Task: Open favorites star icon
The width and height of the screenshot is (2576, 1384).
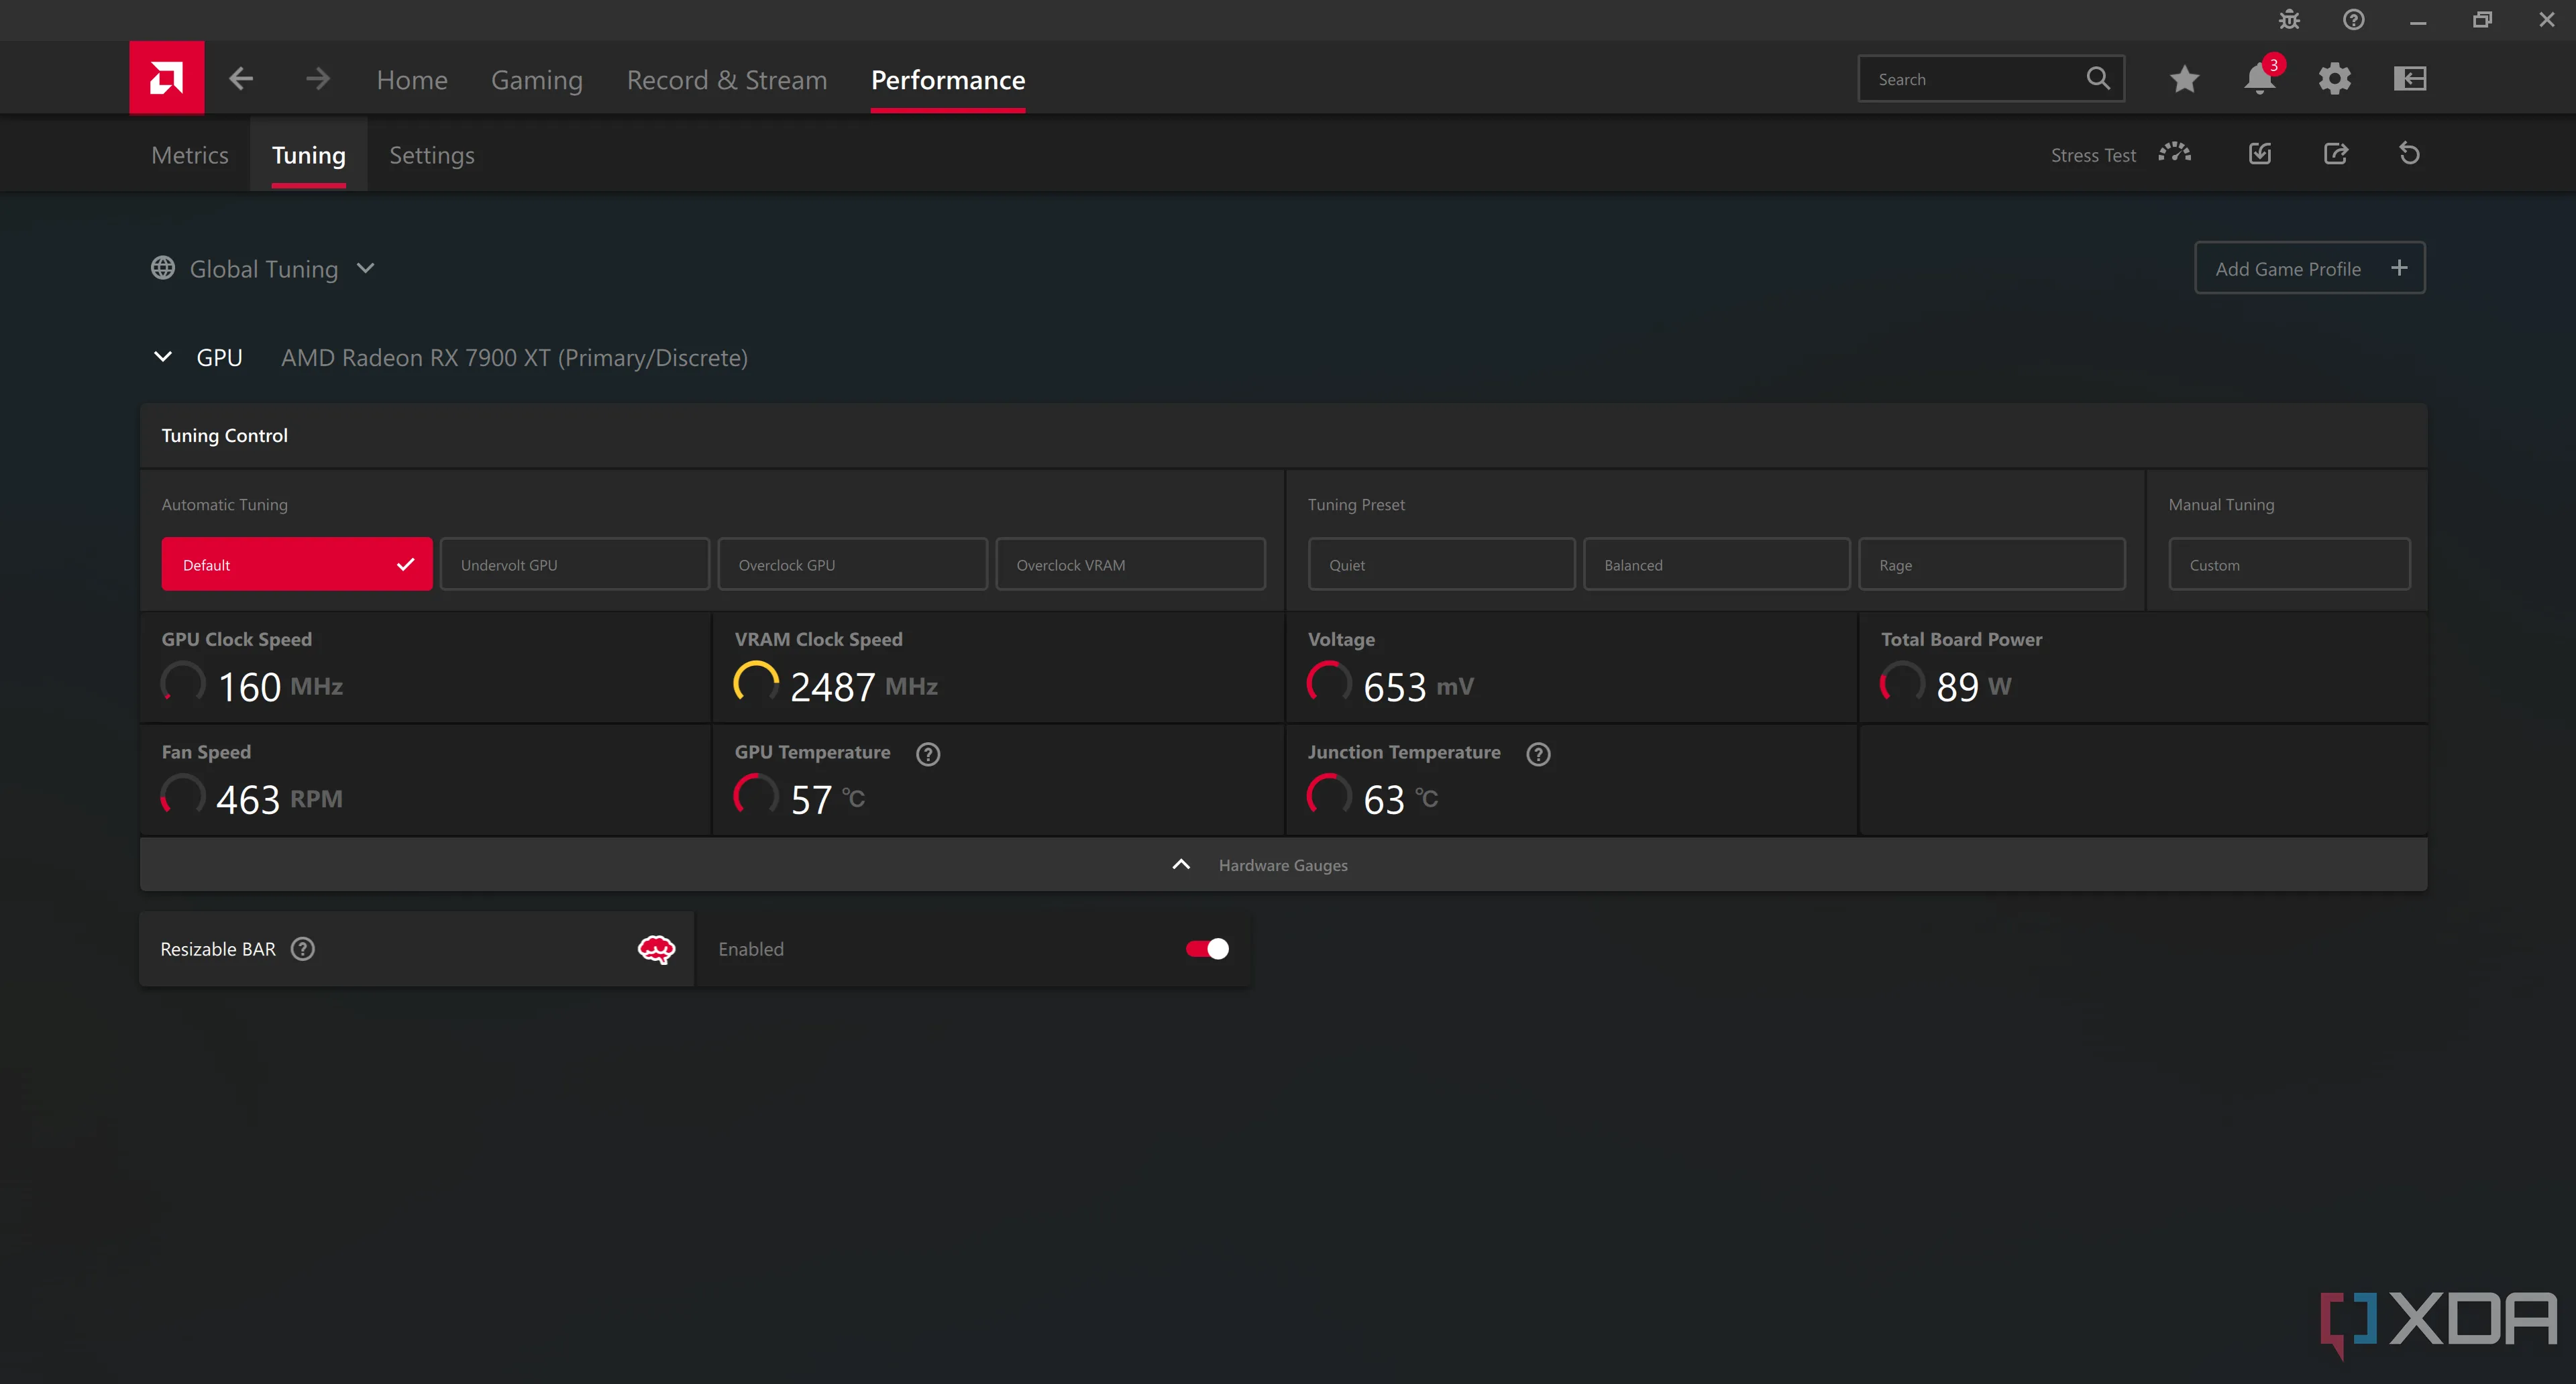Action: tap(2184, 79)
